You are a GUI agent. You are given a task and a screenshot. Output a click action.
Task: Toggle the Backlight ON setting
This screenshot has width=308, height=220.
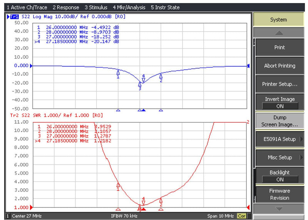tap(280, 176)
